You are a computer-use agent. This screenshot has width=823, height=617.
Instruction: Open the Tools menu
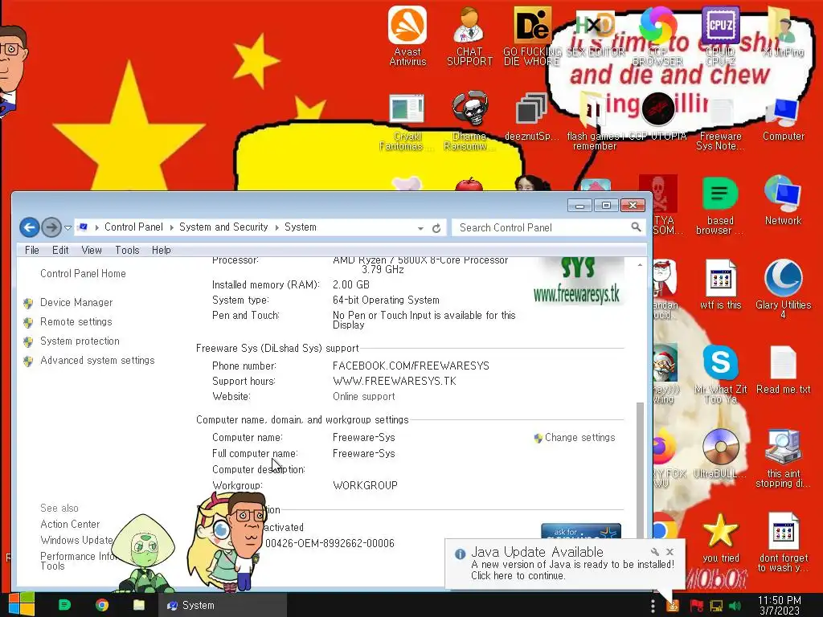(x=127, y=251)
